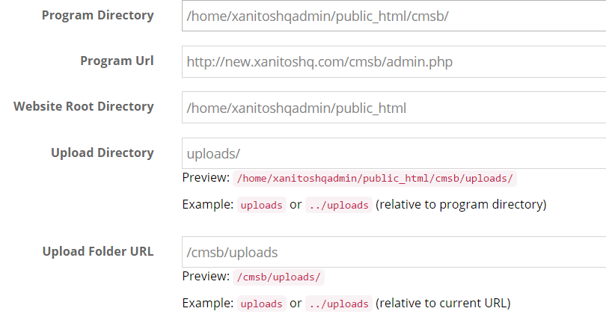Click the upload directory preview path
The image size is (606, 323).
tap(375, 179)
